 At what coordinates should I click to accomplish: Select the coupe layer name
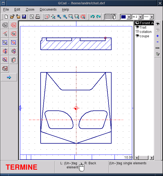click(144, 36)
